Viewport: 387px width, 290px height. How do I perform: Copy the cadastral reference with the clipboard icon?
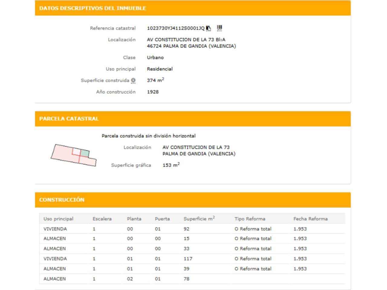pyautogui.click(x=208, y=28)
